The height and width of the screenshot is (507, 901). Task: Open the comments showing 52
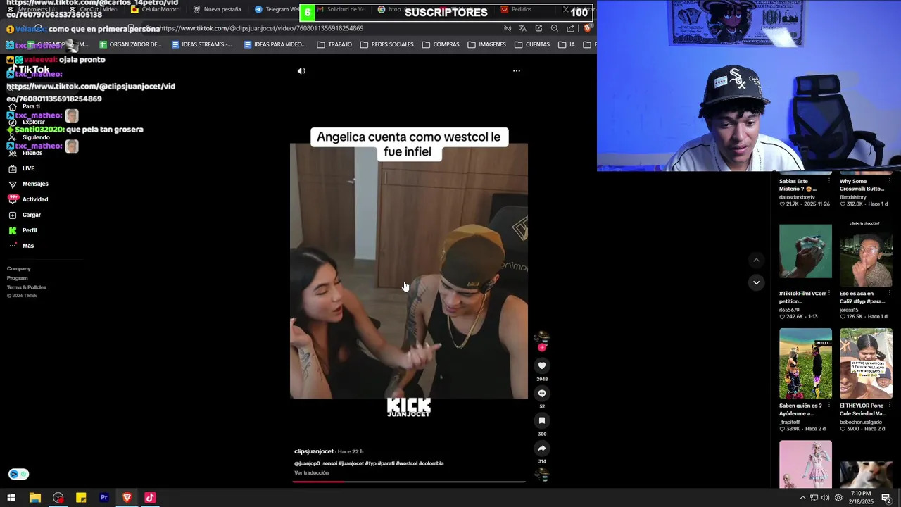[542, 393]
